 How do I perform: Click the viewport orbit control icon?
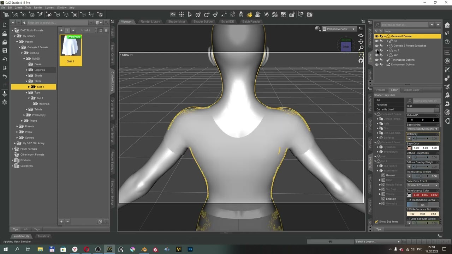tap(361, 35)
